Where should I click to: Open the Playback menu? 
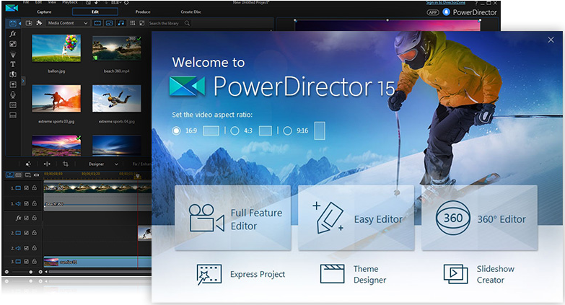pos(70,2)
